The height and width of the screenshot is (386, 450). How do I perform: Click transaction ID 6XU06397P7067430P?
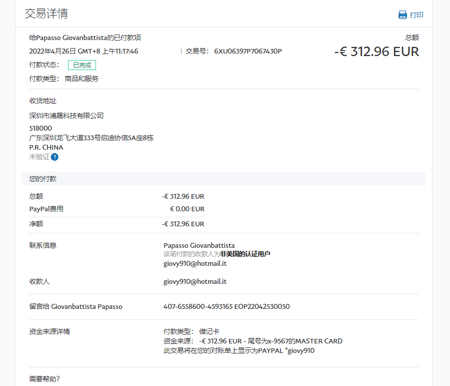248,51
